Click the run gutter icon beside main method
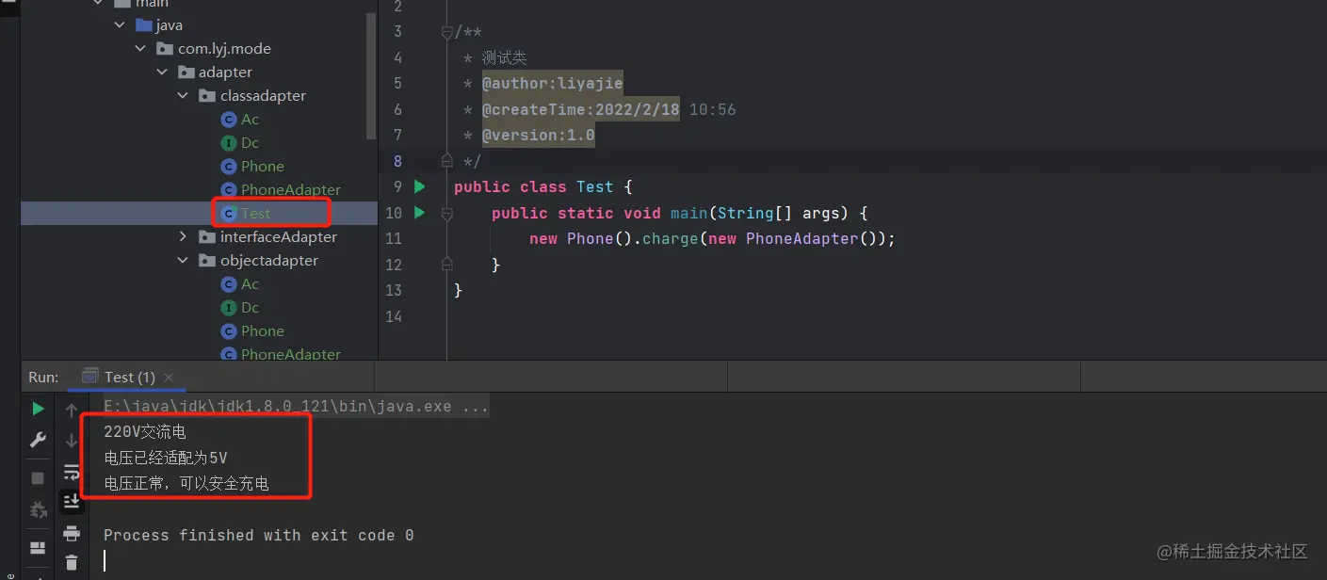Viewport: 1327px width, 580px height. (x=420, y=213)
